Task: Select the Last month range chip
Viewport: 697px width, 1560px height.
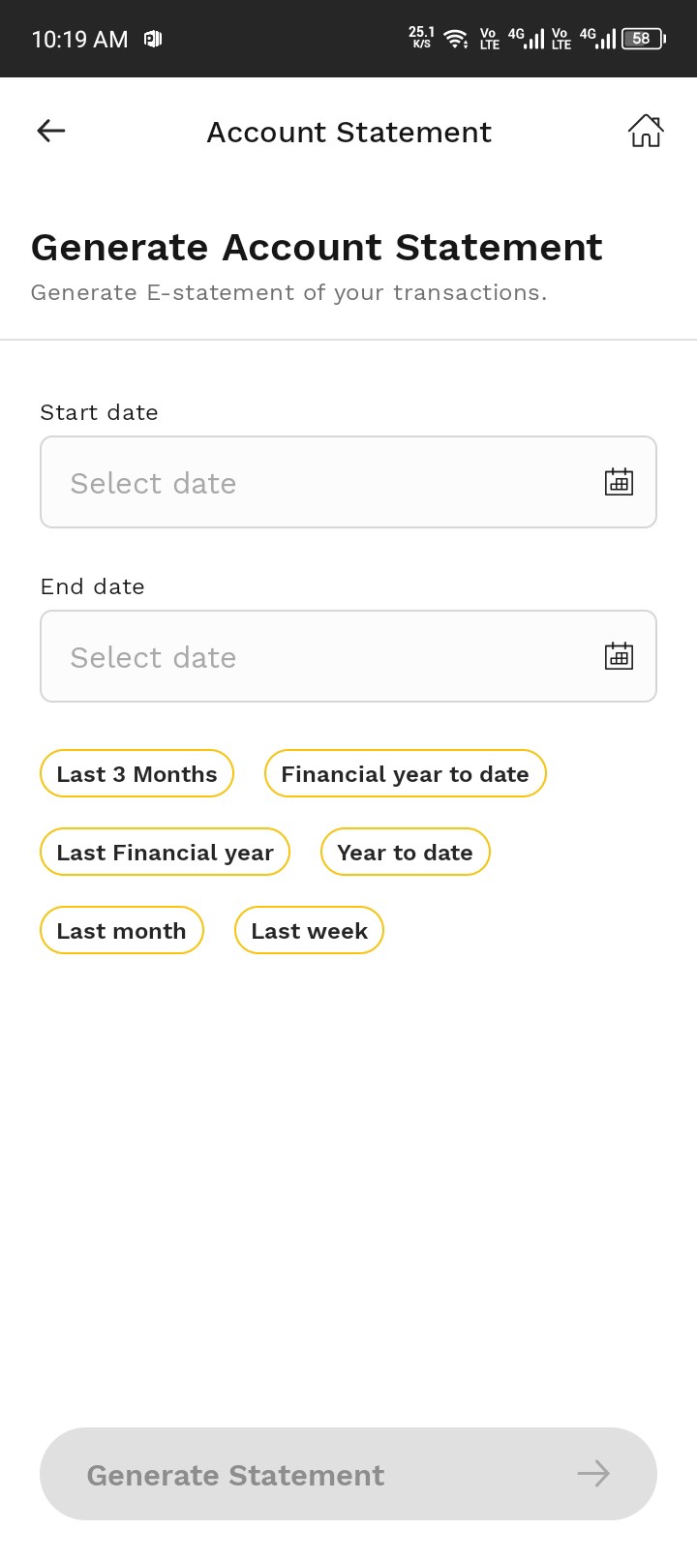Action: [121, 931]
